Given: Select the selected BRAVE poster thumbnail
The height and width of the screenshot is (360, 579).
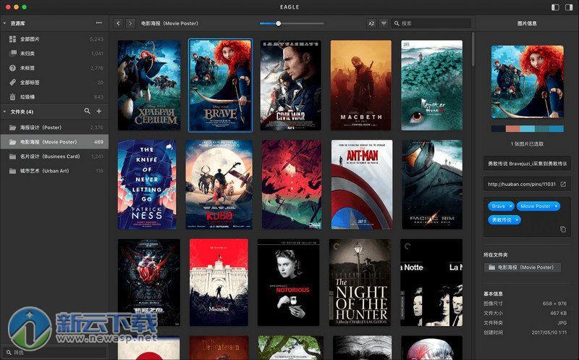Looking at the screenshot, I should pyautogui.click(x=221, y=85).
